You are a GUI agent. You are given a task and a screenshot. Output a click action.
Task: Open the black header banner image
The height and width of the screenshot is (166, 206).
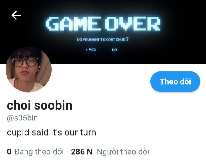tap(103, 32)
